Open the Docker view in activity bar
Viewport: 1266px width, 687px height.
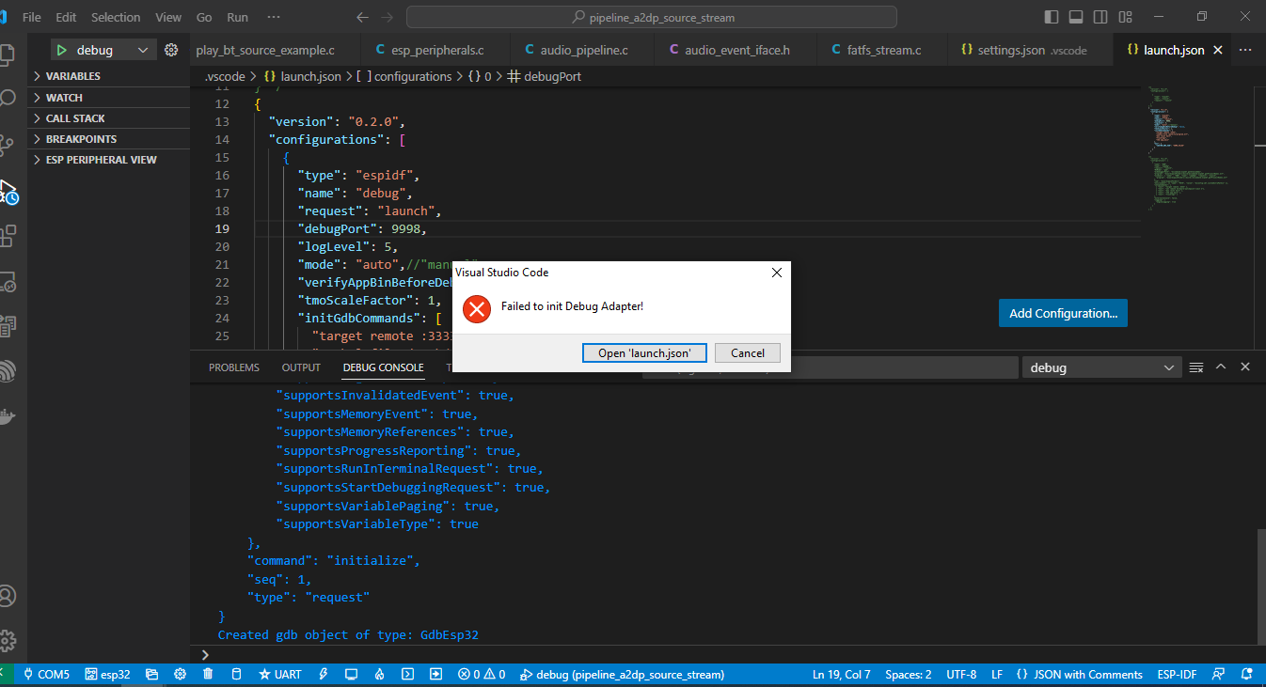7,417
